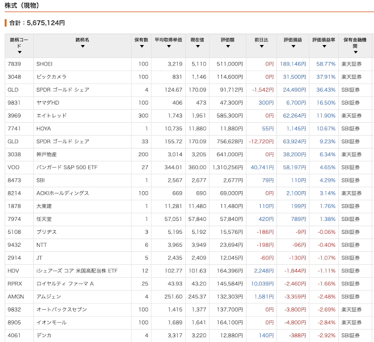Click ヤマダHD stock name
The width and height of the screenshot is (374, 342).
coord(48,103)
